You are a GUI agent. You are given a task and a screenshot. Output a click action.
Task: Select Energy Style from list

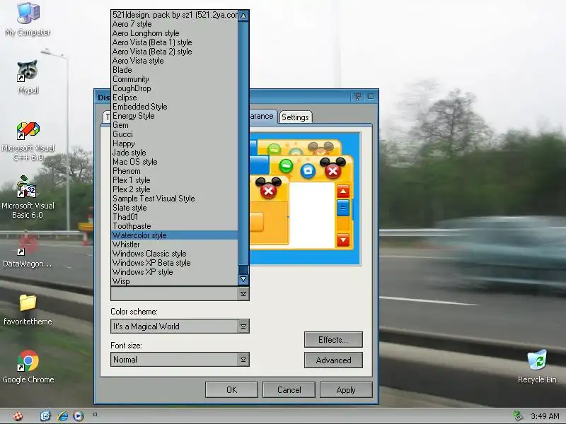coord(175,116)
